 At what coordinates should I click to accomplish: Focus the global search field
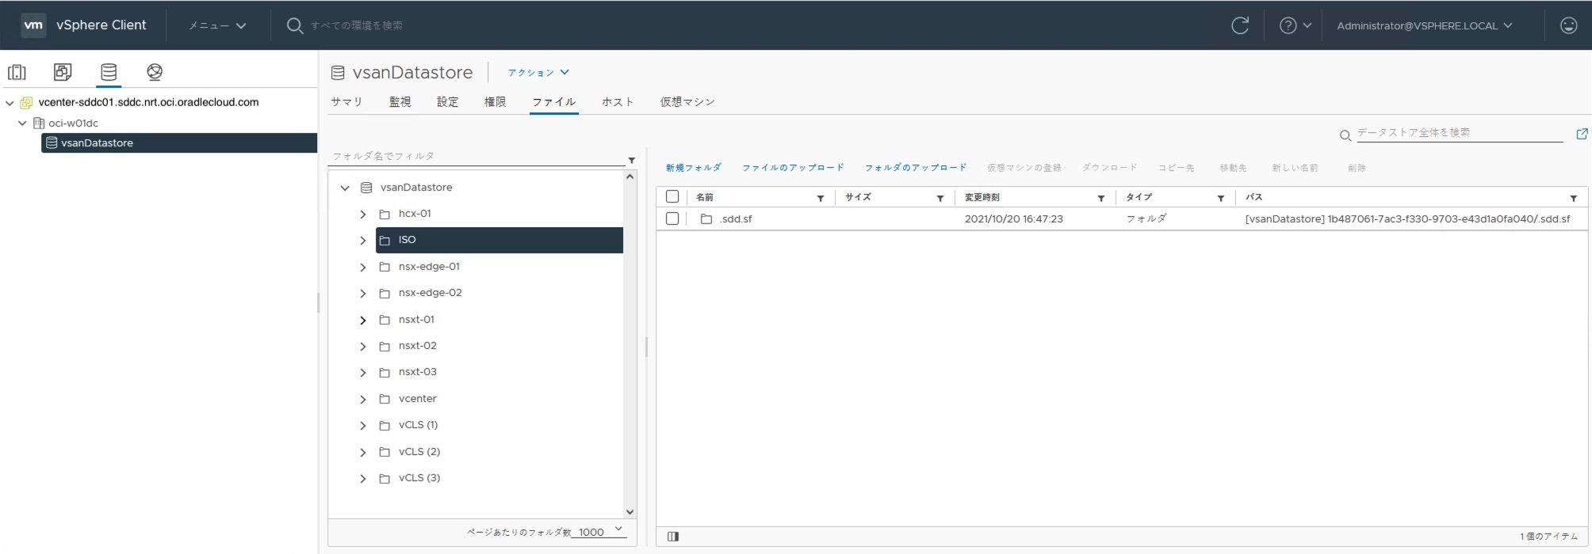[357, 25]
